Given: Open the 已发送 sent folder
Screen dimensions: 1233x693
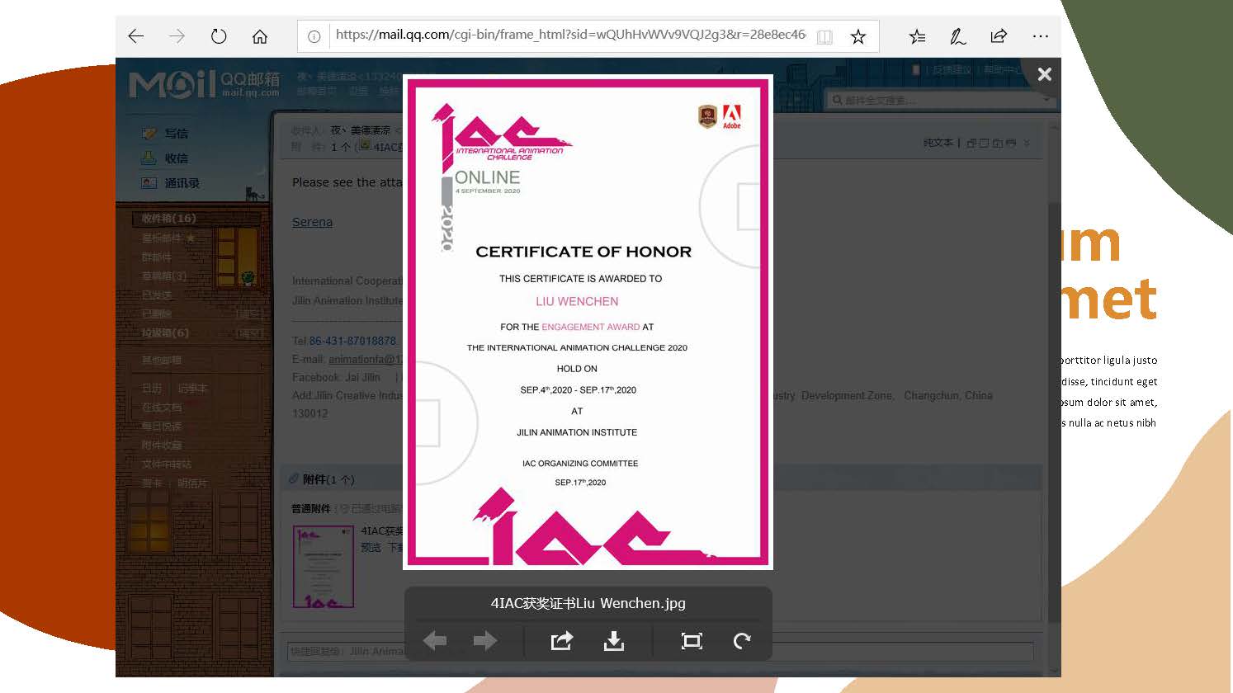Looking at the screenshot, I should [x=157, y=295].
